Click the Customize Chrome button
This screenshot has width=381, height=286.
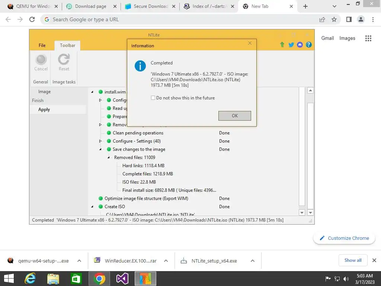pyautogui.click(x=344, y=238)
